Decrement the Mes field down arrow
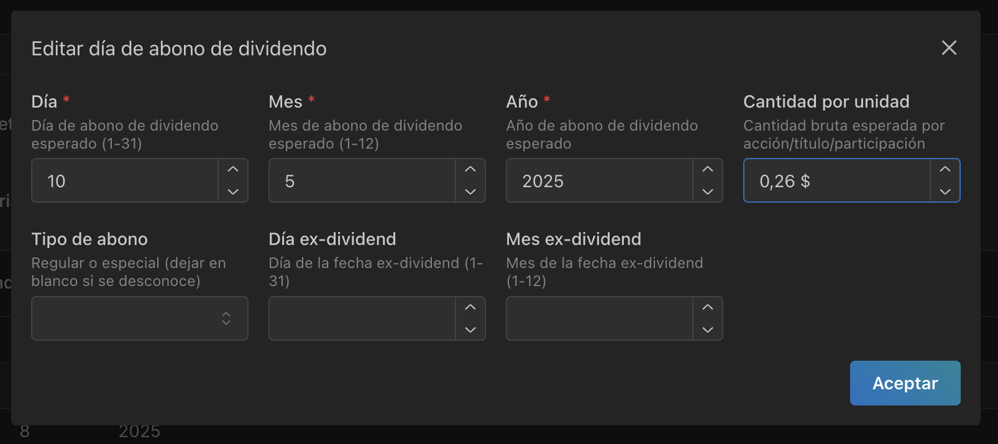Viewport: 998px width, 444px height. [x=470, y=192]
